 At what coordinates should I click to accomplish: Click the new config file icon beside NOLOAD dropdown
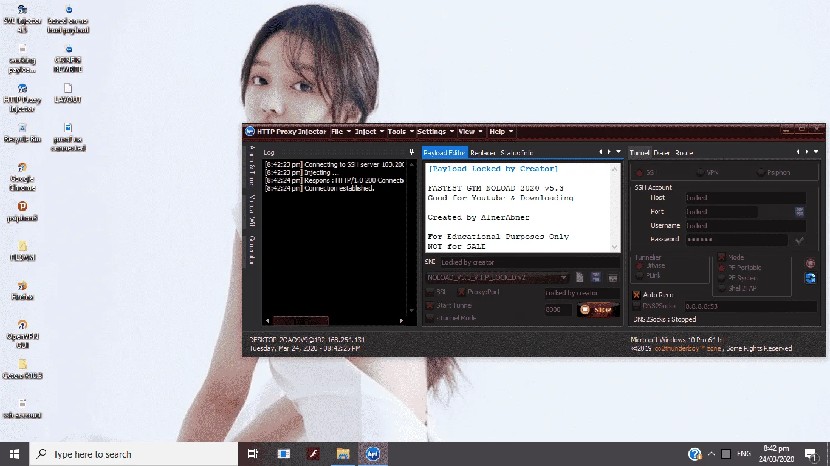(x=580, y=277)
